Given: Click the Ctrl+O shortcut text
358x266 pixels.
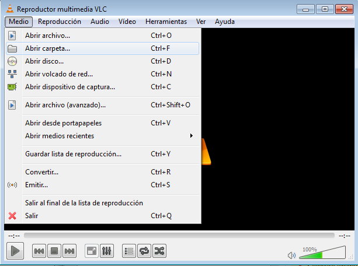Looking at the screenshot, I should pos(161,36).
